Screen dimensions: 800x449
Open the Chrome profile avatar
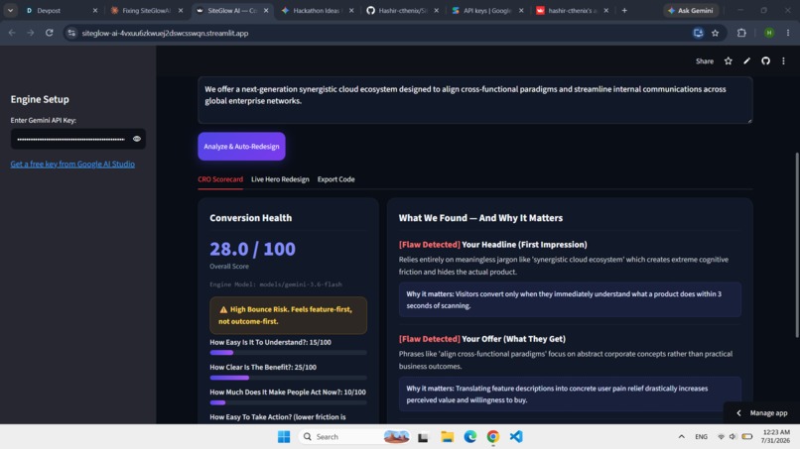769,33
